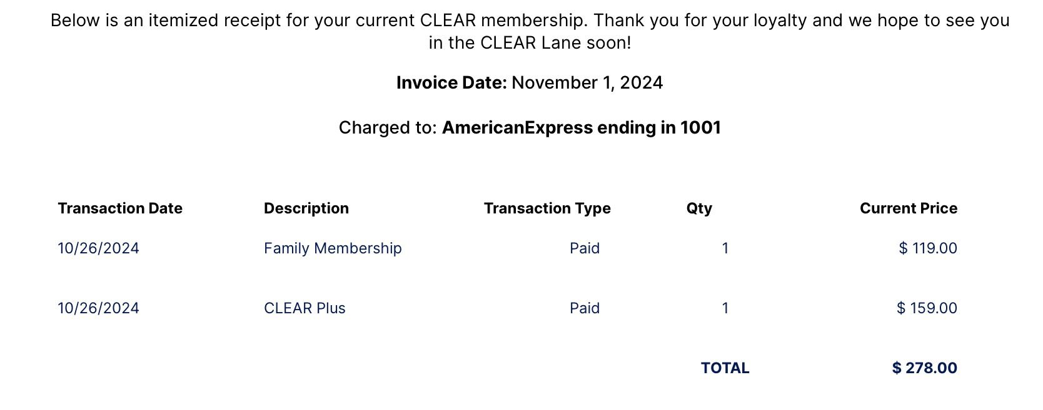
Task: Click the Invoice Date label
Action: pos(451,83)
